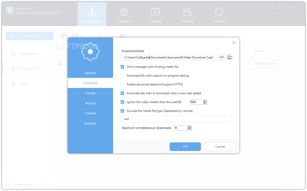Open the four-squares menu icon in title bar
The width and height of the screenshot is (307, 191).
pos(272,8)
